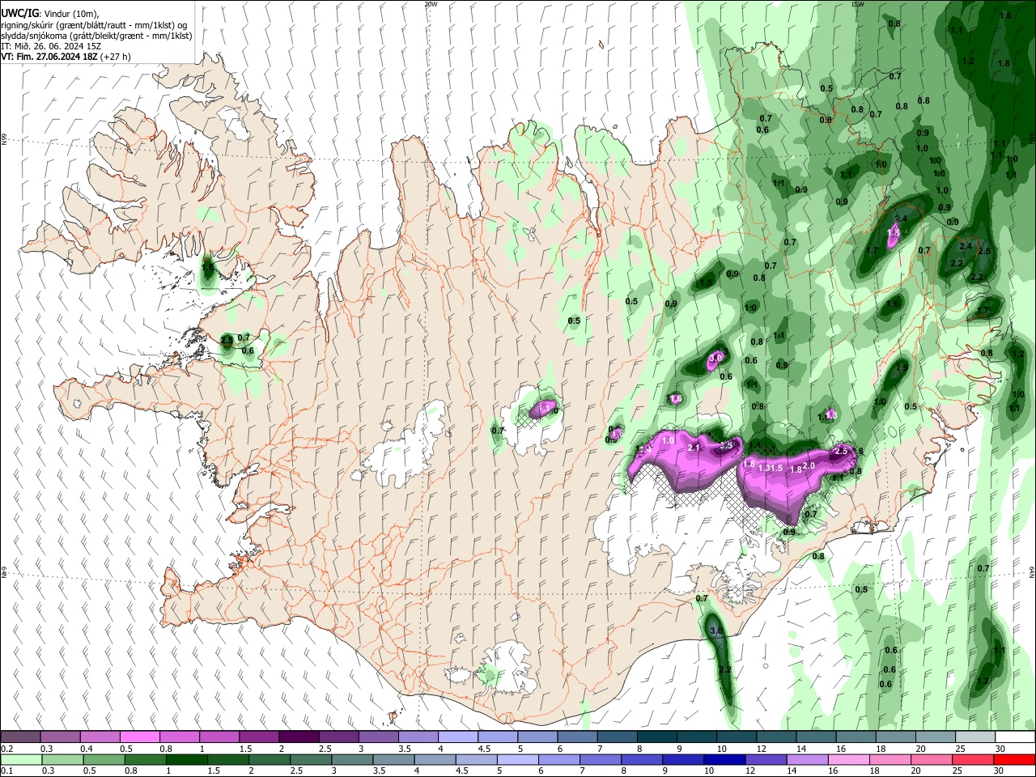Screen dimensions: 1036x777
Task: Click the 3.5 value in the purple snow area
Action: point(726,445)
